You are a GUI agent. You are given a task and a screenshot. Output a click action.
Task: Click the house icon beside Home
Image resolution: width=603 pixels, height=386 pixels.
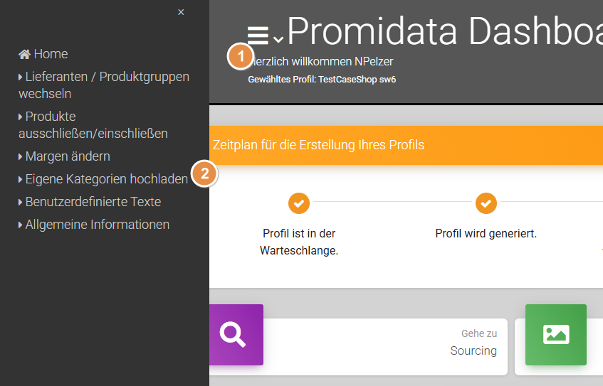click(x=24, y=54)
